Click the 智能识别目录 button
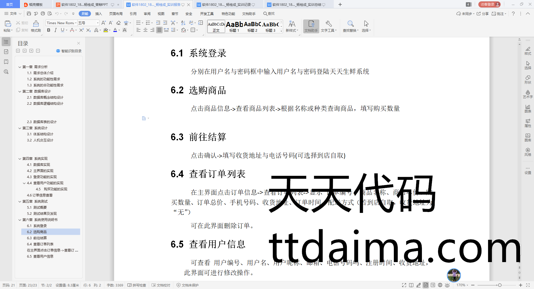Screen dimensions: 534x289 coord(69,51)
